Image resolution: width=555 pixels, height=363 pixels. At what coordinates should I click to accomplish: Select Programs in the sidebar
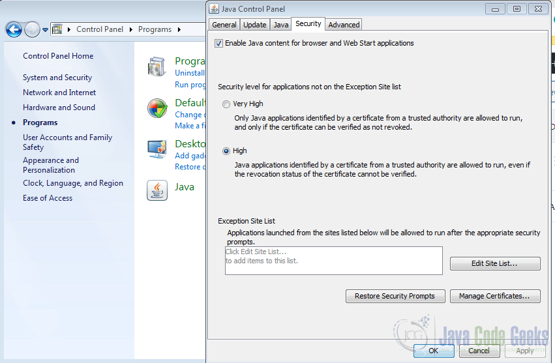point(40,123)
